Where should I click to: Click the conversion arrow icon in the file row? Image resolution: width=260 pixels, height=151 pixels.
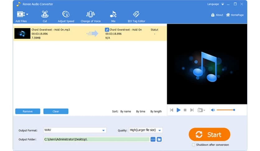point(92,33)
